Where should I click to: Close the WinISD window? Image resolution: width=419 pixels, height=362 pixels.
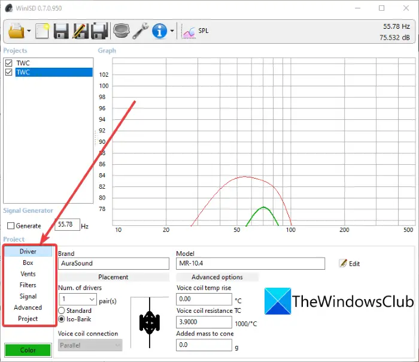click(406, 8)
